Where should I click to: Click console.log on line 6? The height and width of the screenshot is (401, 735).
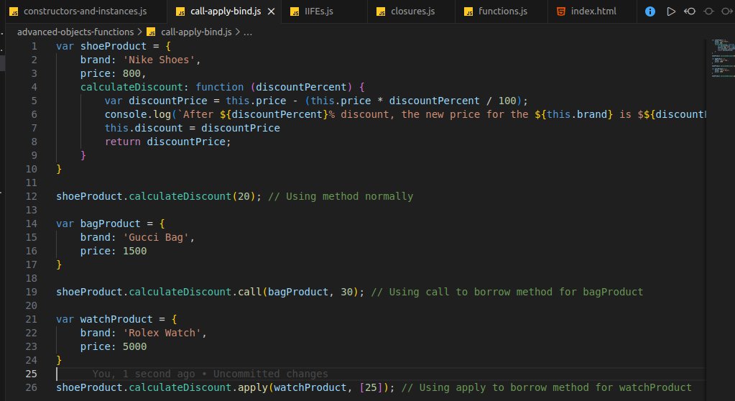138,114
